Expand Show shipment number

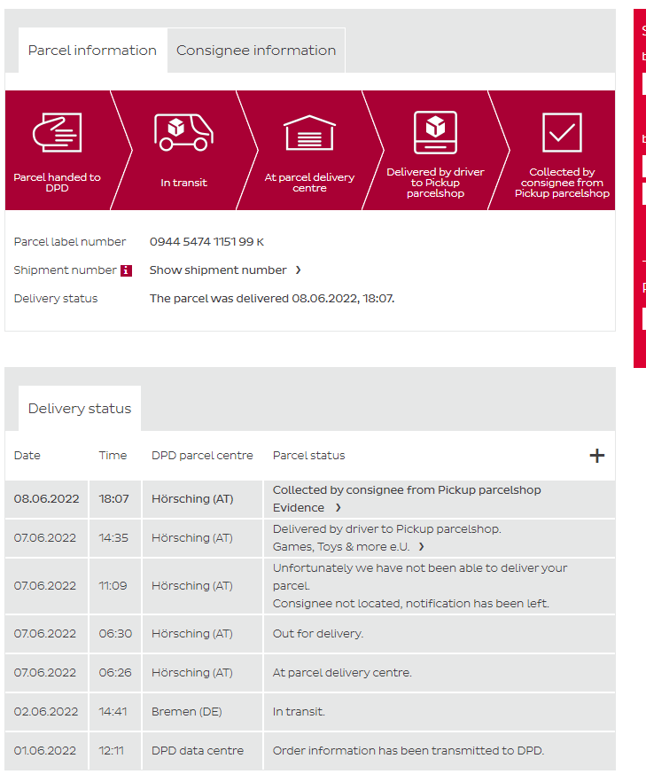(x=225, y=270)
